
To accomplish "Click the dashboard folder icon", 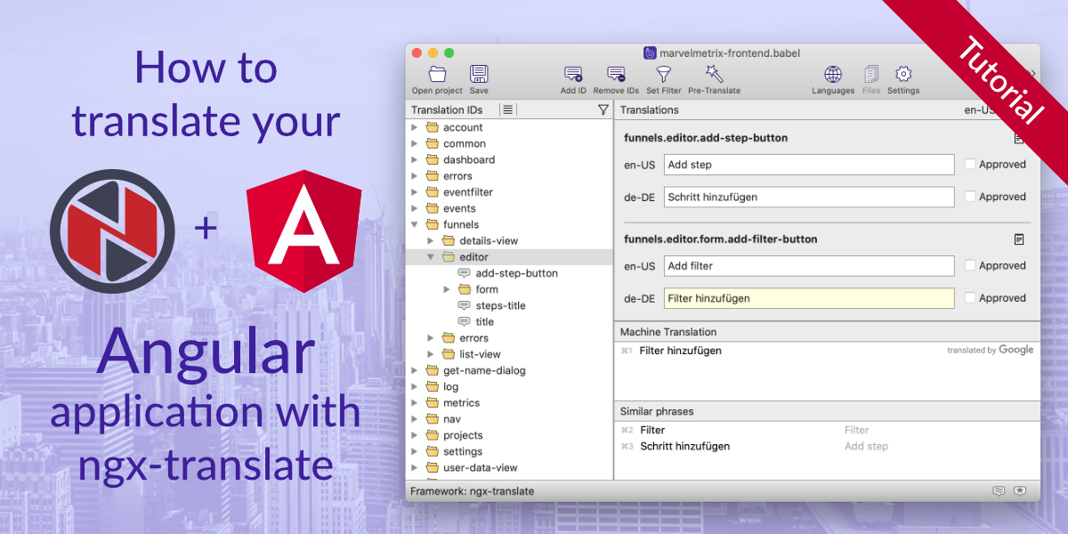I will (433, 159).
